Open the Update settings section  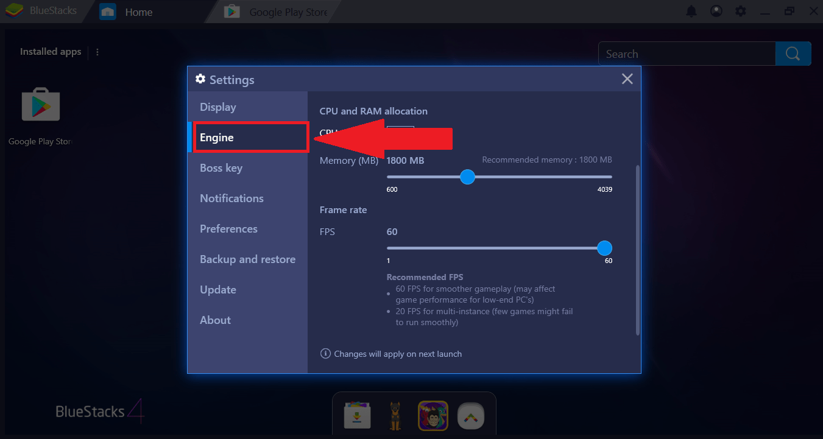217,289
